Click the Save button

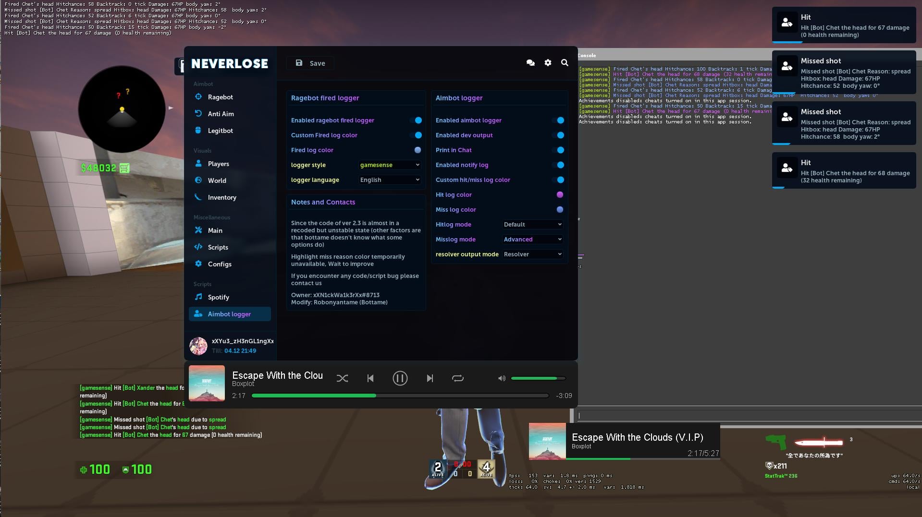(x=310, y=63)
